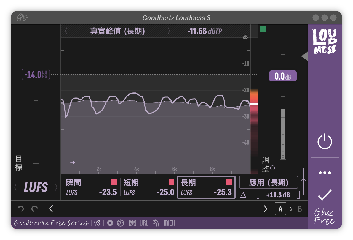Screen dimensions: 353x240
Task: Collapse sidebar with the gray triangle
Action: 304,56
